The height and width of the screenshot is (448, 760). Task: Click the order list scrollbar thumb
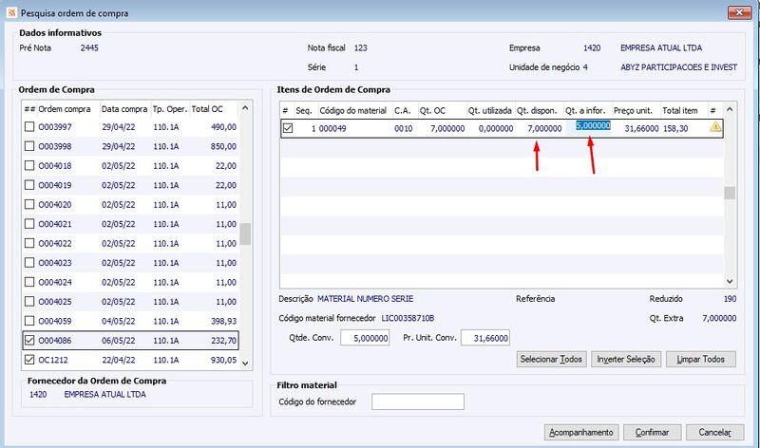(x=245, y=233)
